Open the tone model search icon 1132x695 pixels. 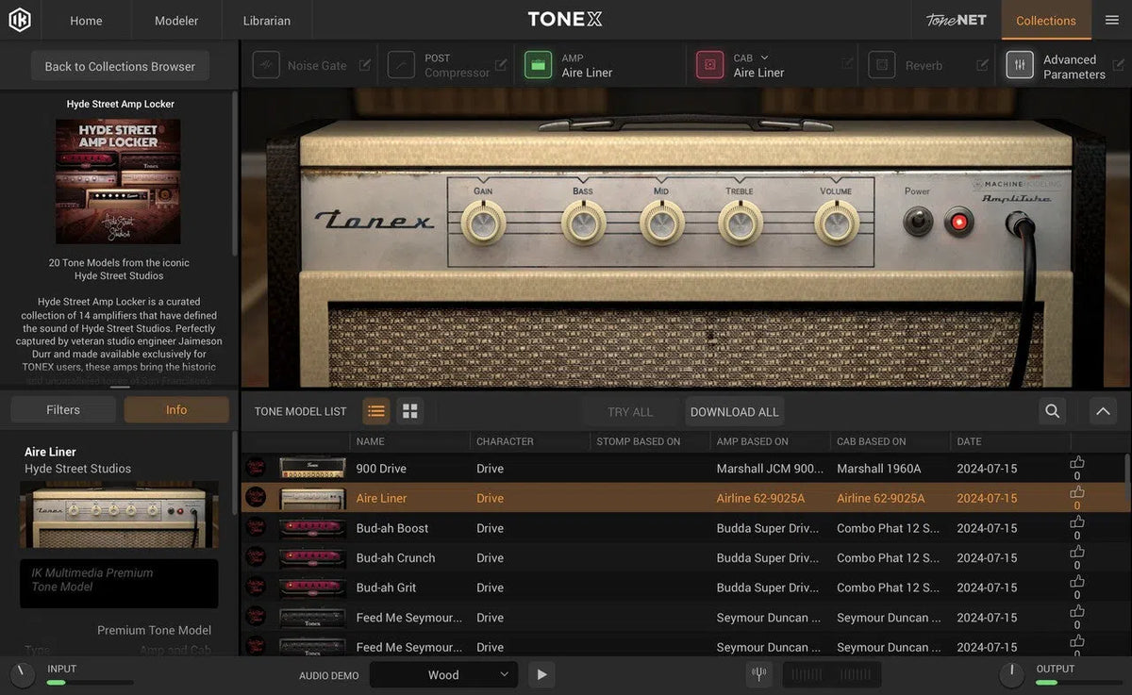(1051, 411)
